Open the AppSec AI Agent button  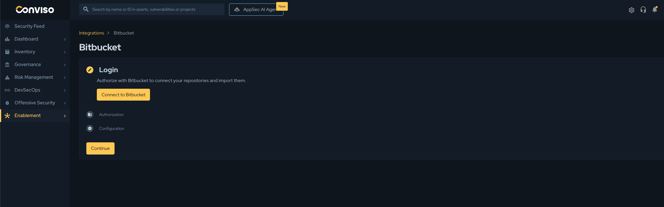(256, 10)
